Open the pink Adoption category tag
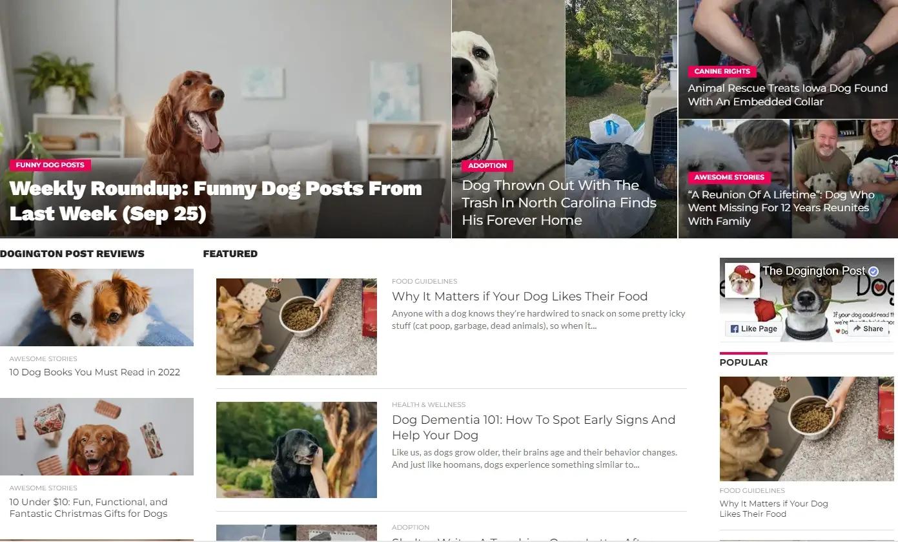898x542 pixels. [x=487, y=165]
